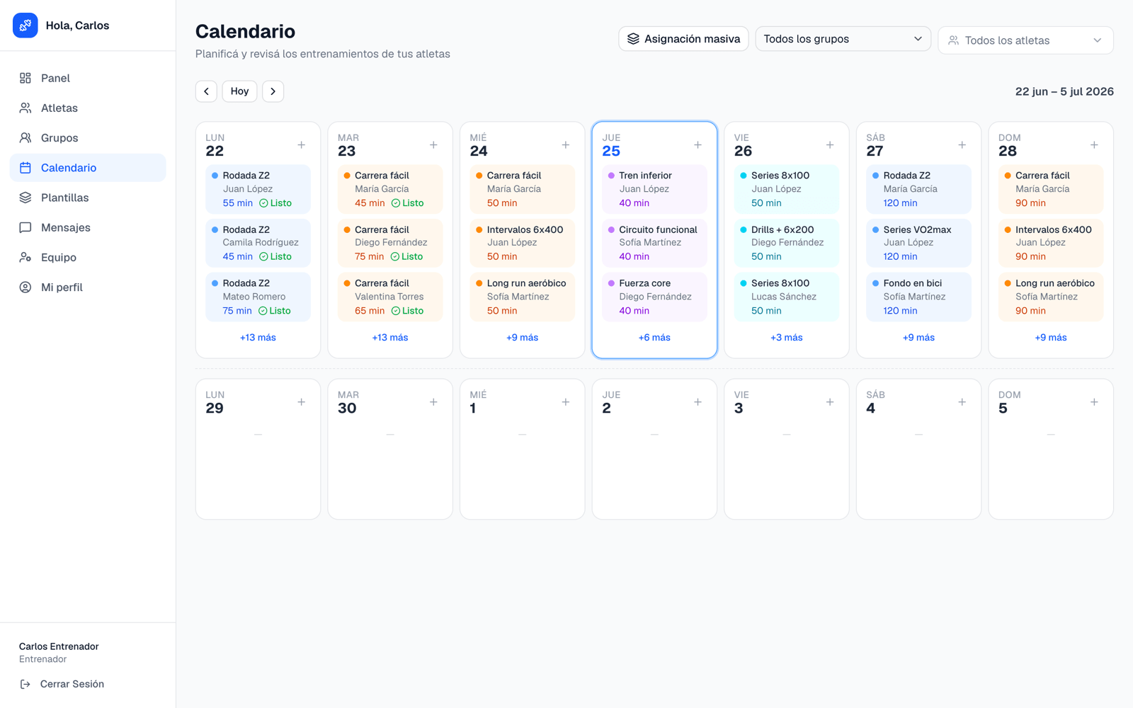Add workout on Monday 22 with plus
The width and height of the screenshot is (1133, 708).
pos(302,145)
